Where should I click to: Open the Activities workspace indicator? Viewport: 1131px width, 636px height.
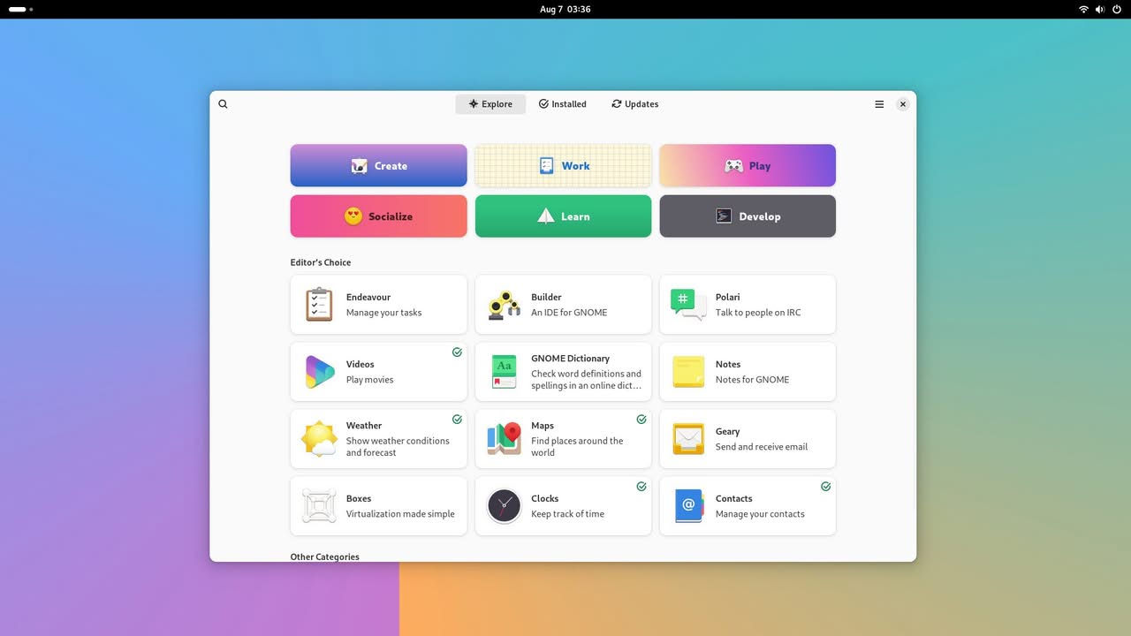click(x=21, y=9)
